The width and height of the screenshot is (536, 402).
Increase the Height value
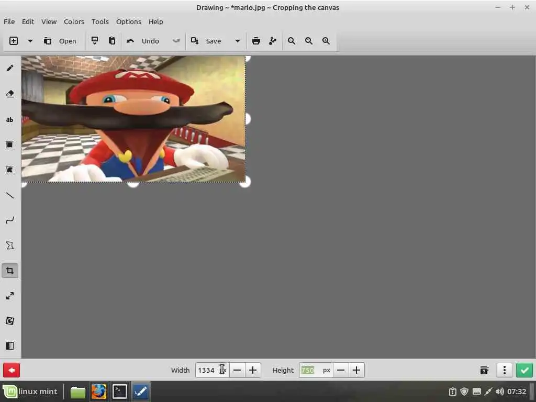pos(356,370)
